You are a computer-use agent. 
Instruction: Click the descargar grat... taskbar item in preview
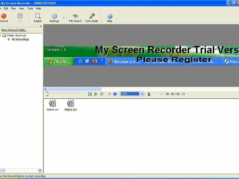point(124,61)
